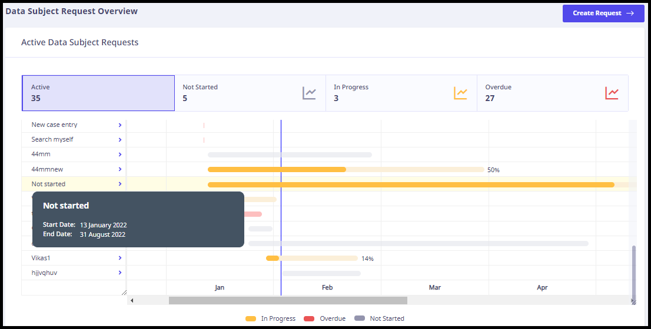651x329 pixels.
Task: Click the Not Started gray chart icon
Action: coord(309,93)
